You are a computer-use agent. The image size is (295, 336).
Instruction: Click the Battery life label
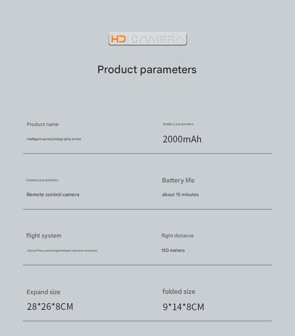[178, 181]
